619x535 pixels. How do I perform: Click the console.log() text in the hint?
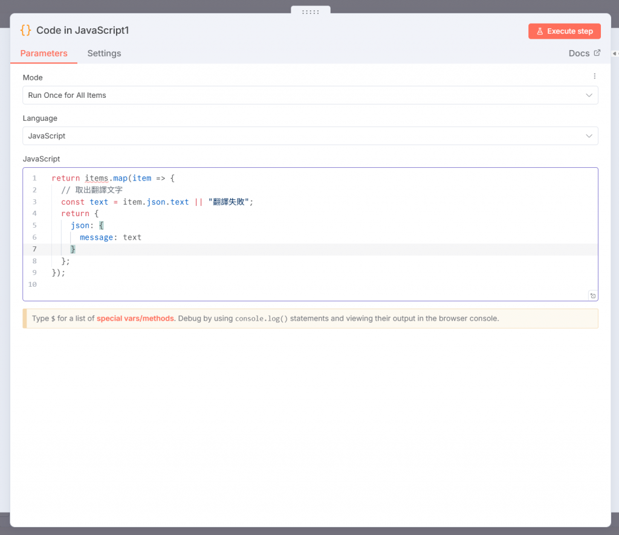click(261, 319)
